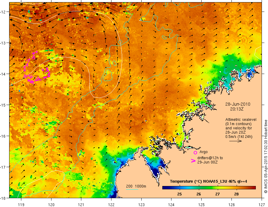This screenshot has width=268, height=207.
Task: Click the '200 1000m' depth label
Action: pyautogui.click(x=136, y=186)
